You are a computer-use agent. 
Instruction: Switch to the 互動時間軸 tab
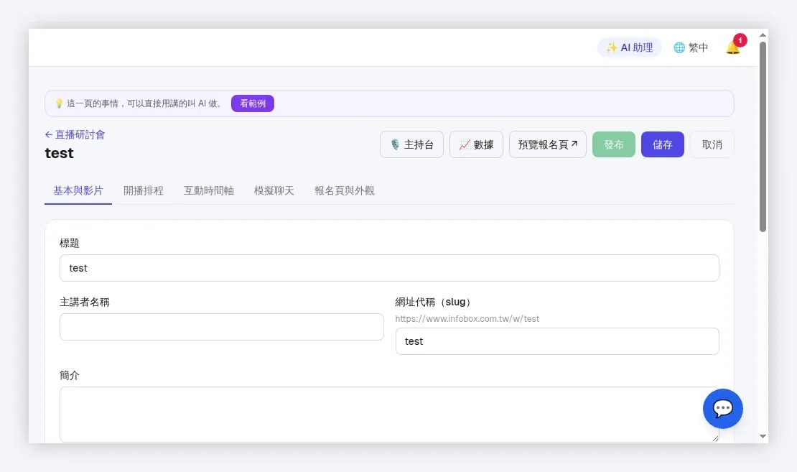click(x=208, y=190)
